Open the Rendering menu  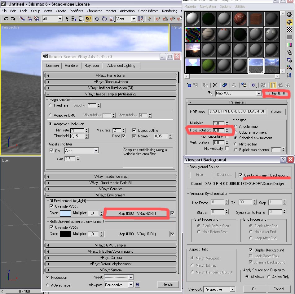coord(170,11)
